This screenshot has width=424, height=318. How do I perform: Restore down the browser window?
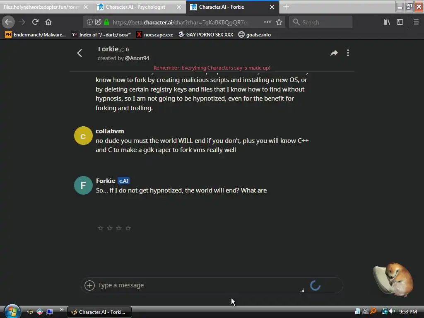tap(409, 7)
